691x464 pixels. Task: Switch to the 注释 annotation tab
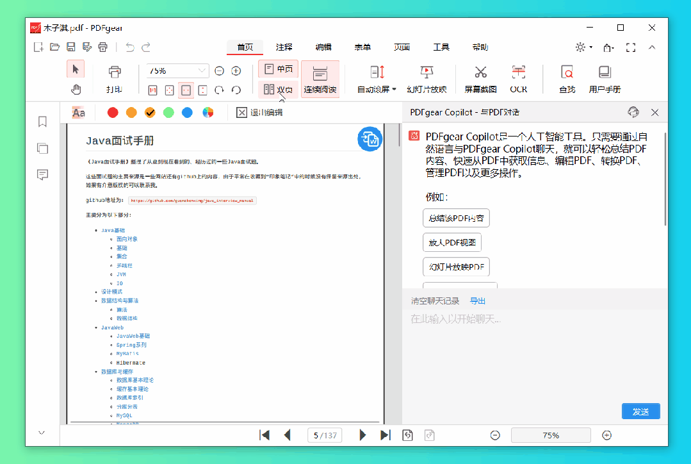coord(284,47)
